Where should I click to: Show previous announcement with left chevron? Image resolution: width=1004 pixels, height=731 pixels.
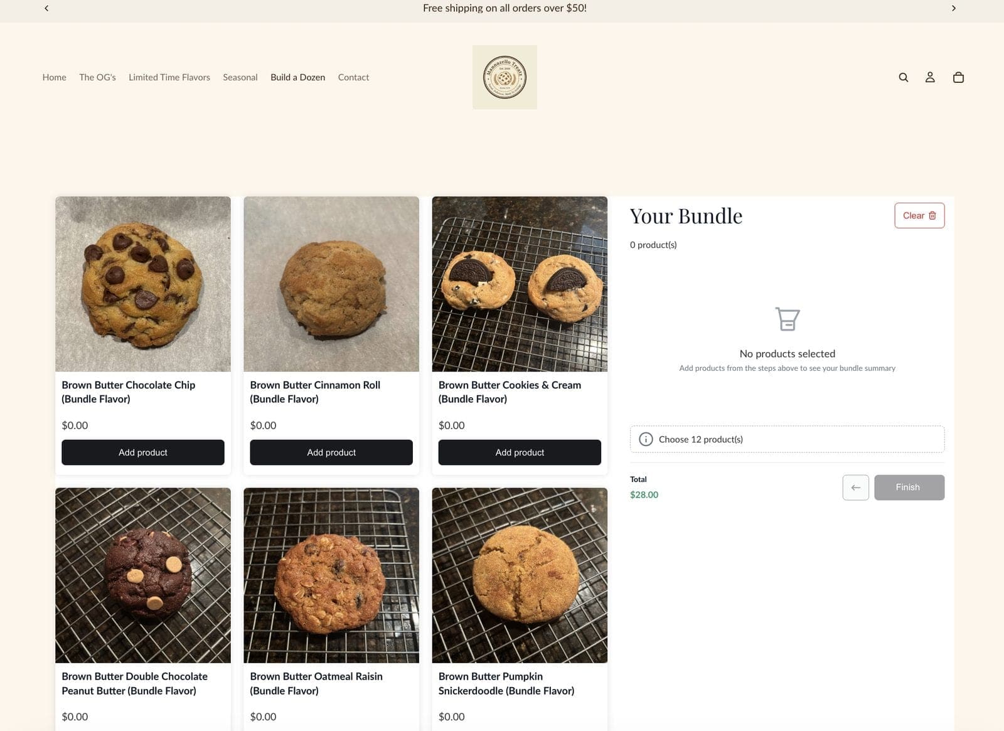click(46, 8)
